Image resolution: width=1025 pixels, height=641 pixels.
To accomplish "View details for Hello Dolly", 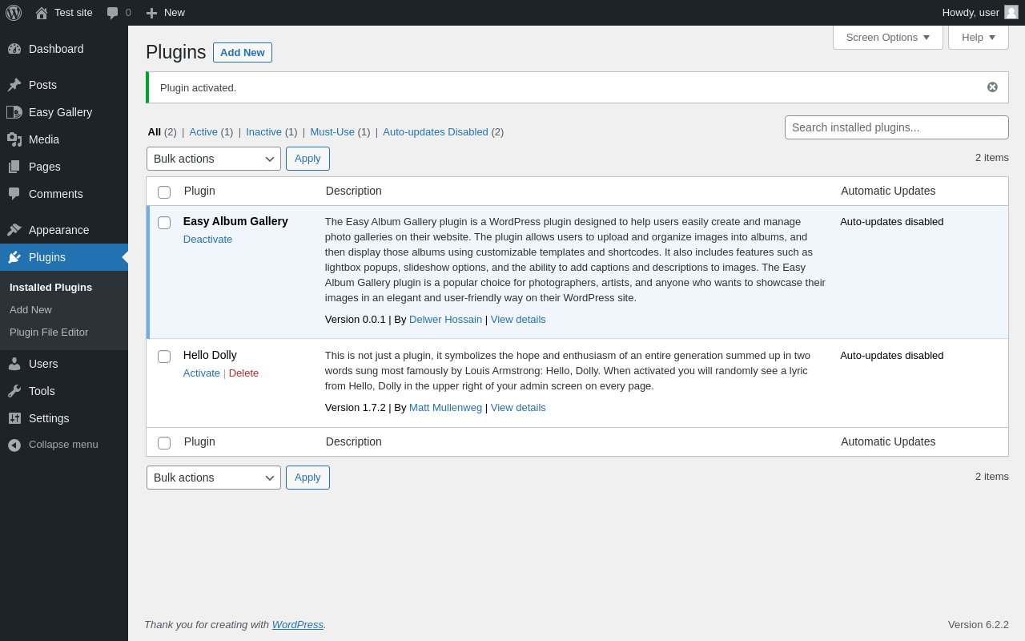I will (x=518, y=408).
